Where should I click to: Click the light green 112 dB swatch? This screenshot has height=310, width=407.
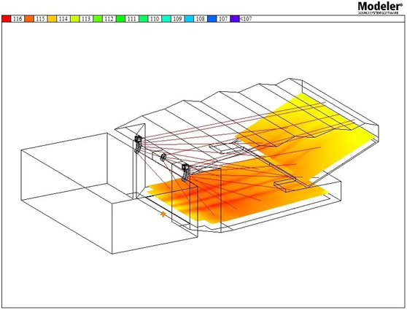pos(98,19)
